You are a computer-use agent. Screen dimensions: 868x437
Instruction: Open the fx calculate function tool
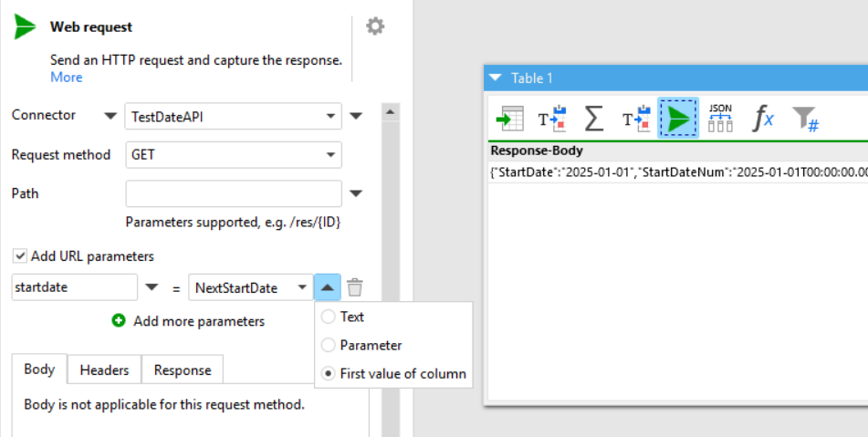tap(762, 119)
